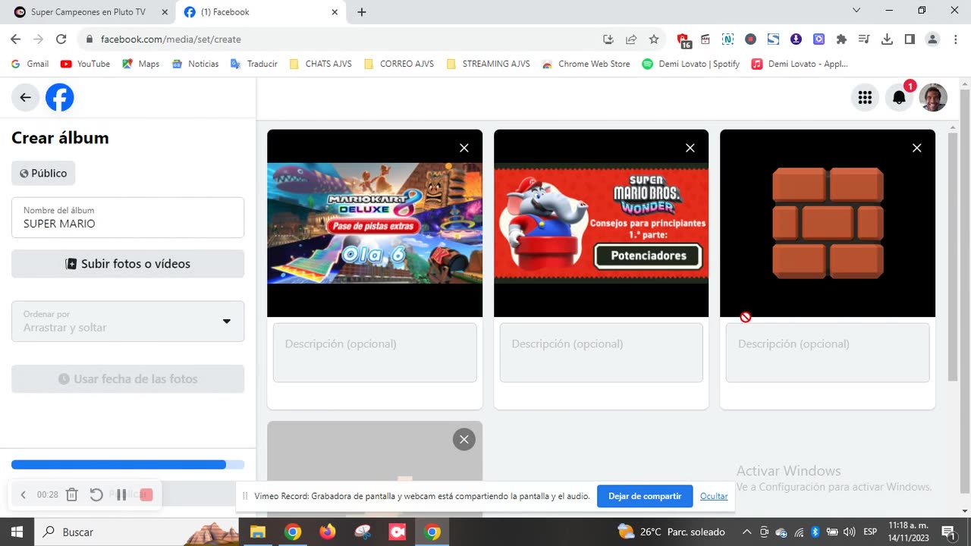Open Chrome three-dot menu

(x=955, y=39)
